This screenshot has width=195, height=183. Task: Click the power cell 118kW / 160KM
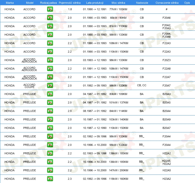click(x=118, y=179)
